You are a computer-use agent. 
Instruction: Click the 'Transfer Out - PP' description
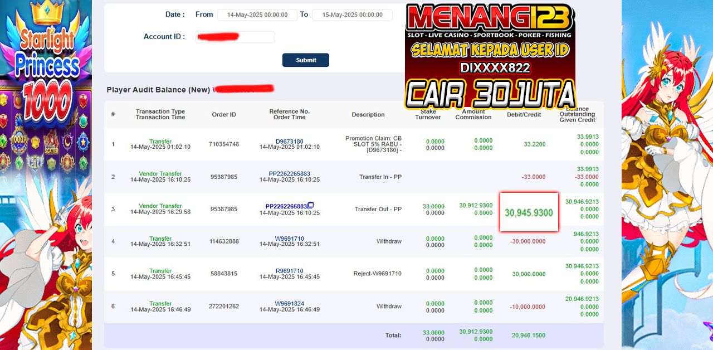(x=378, y=209)
